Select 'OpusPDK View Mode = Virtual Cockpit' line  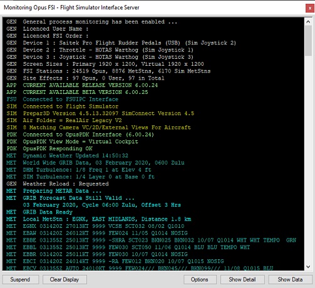[72, 141]
